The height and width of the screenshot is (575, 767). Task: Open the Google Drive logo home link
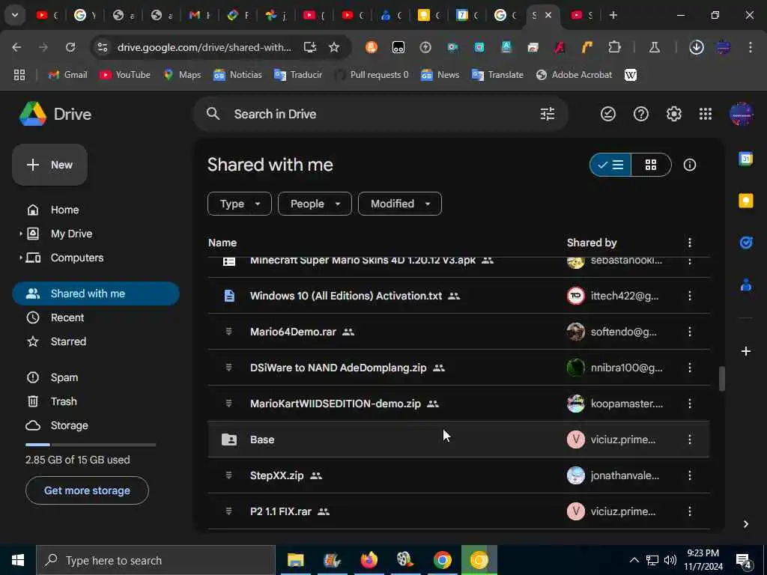pyautogui.click(x=55, y=114)
